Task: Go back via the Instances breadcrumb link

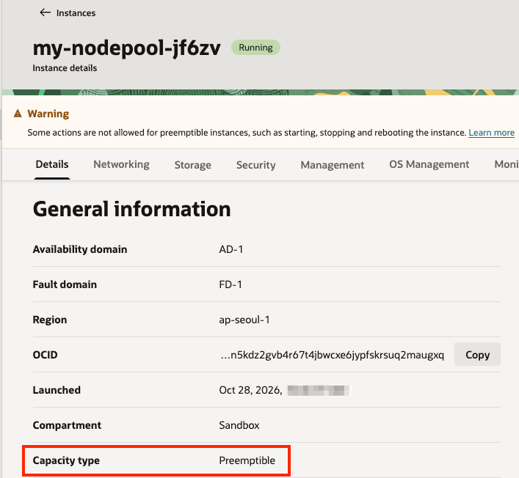Action: pyautogui.click(x=76, y=13)
